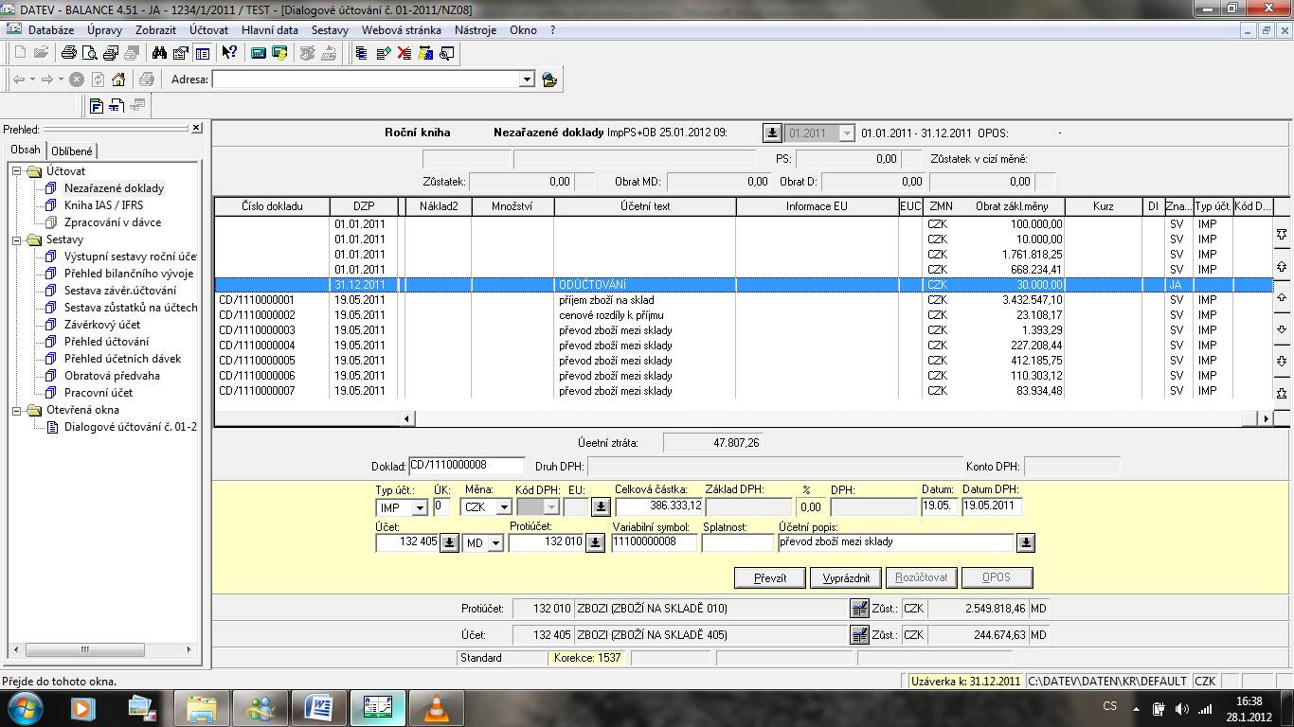Image resolution: width=1294 pixels, height=727 pixels.
Task: Click the Protiúčet 132 010 lookup arrow button
Action: point(595,543)
